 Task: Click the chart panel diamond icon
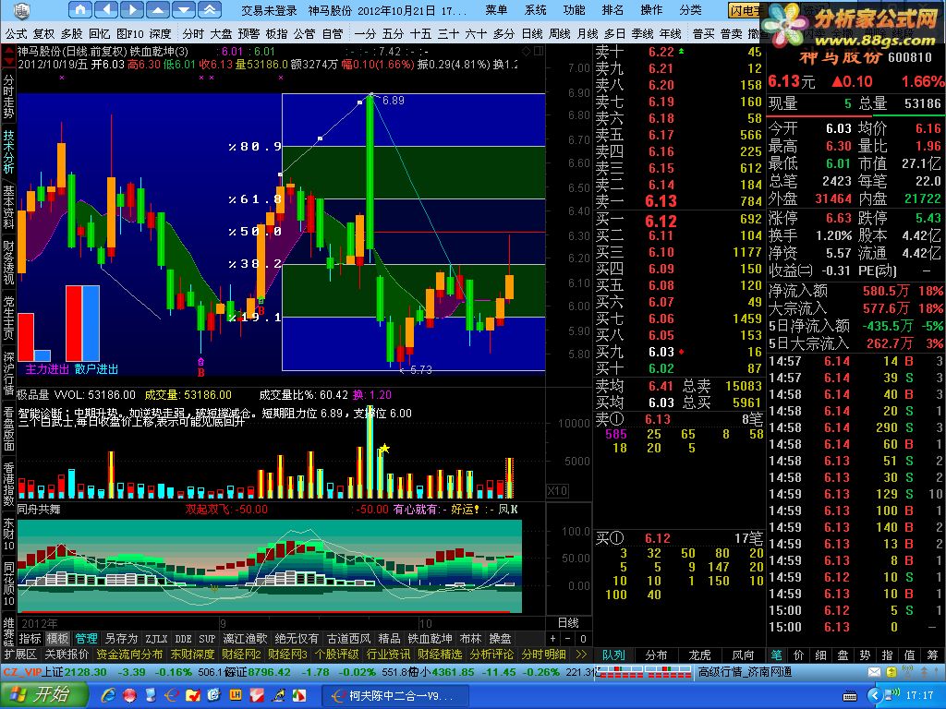click(526, 52)
